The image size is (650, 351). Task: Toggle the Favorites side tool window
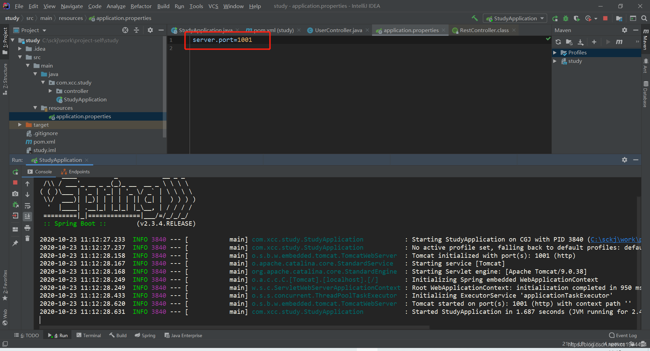[5, 285]
